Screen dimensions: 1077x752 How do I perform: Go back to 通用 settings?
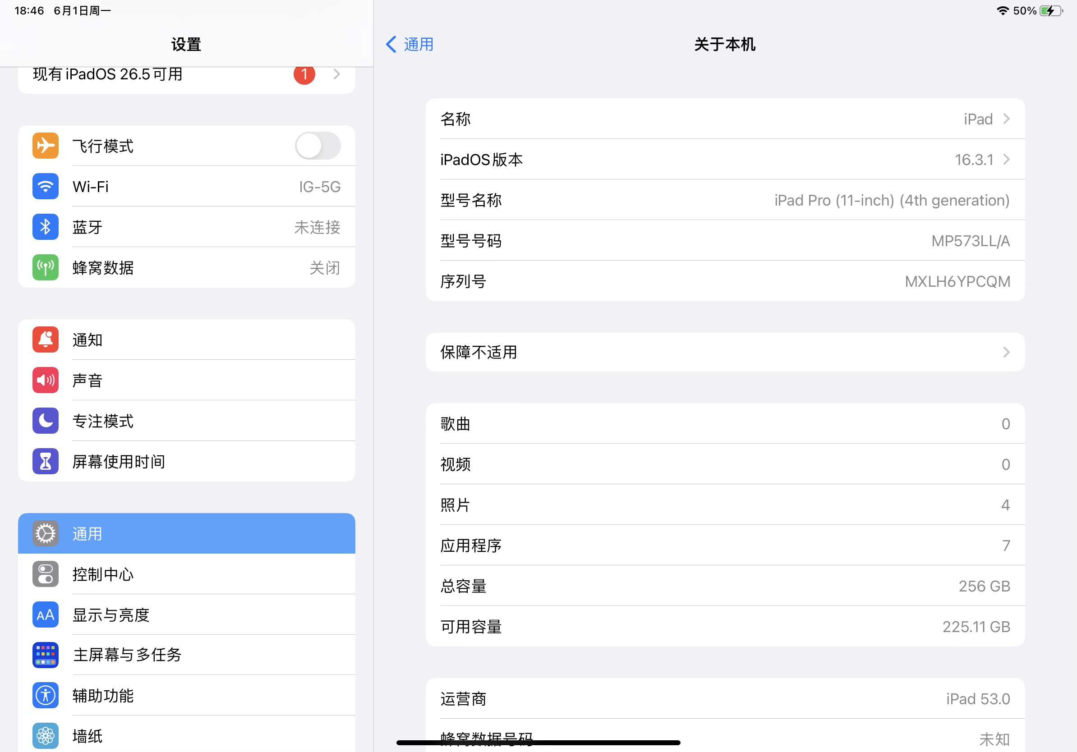(410, 45)
